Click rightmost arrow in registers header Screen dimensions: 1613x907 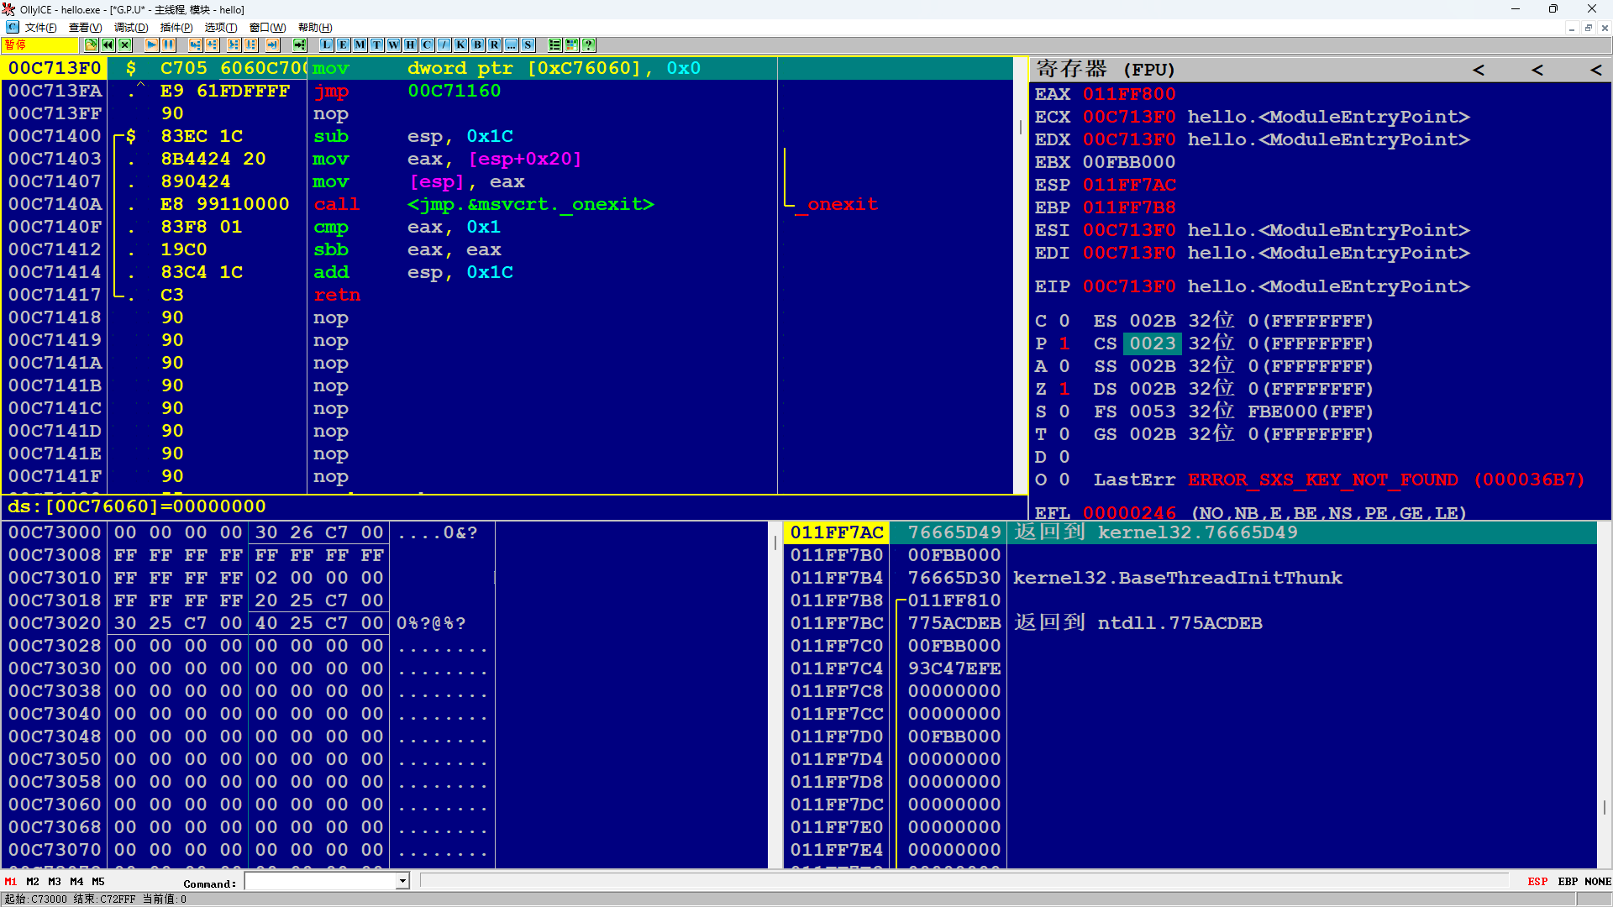click(x=1595, y=70)
